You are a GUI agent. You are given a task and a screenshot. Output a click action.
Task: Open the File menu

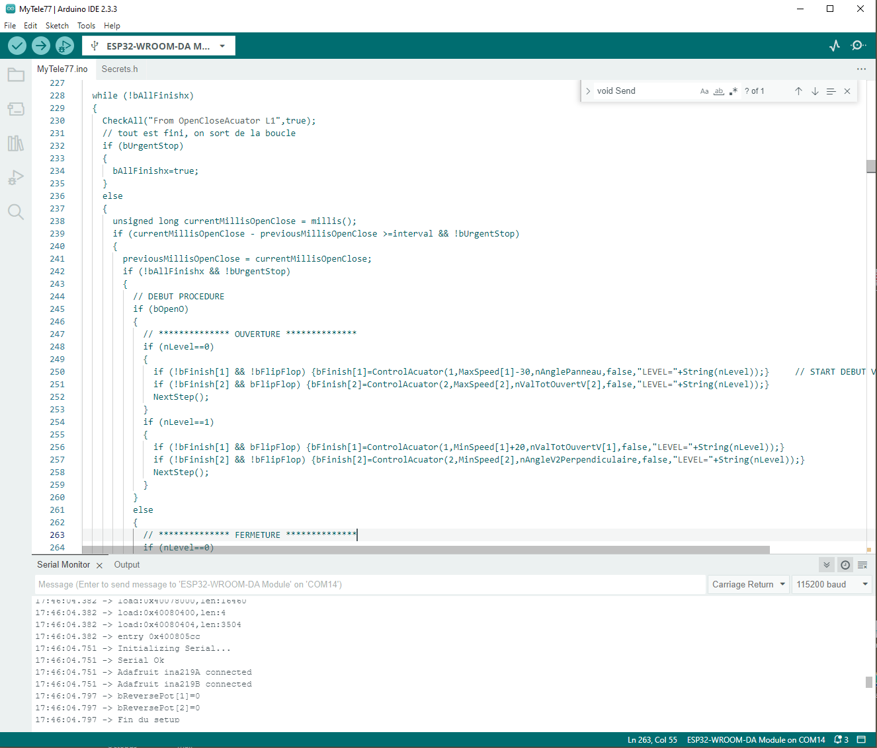10,26
